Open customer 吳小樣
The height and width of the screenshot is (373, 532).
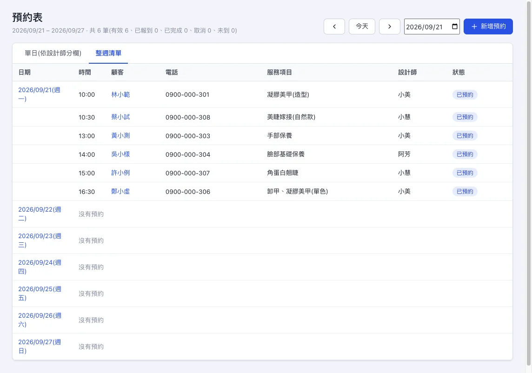tap(120, 154)
